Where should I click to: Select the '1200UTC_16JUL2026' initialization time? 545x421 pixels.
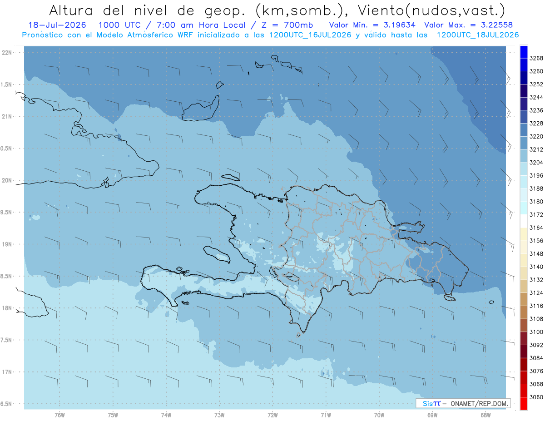[x=310, y=35]
